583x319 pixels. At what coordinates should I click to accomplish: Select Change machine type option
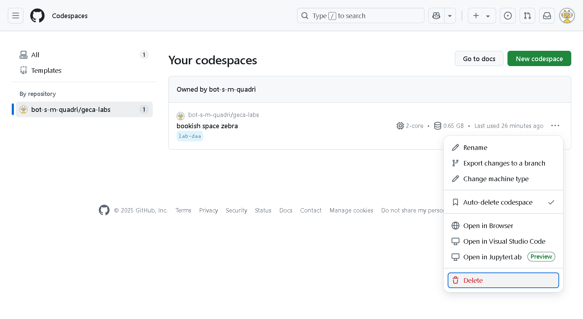click(503, 179)
